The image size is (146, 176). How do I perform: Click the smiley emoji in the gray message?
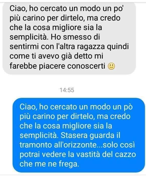(x=111, y=66)
